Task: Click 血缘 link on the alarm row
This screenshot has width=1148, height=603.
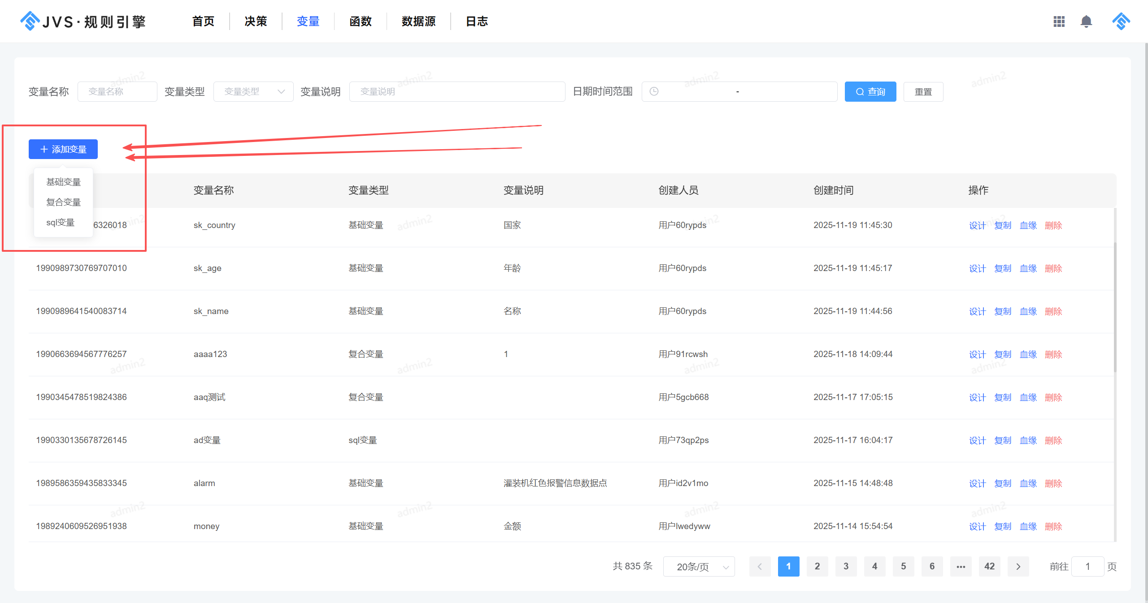Action: click(1028, 483)
